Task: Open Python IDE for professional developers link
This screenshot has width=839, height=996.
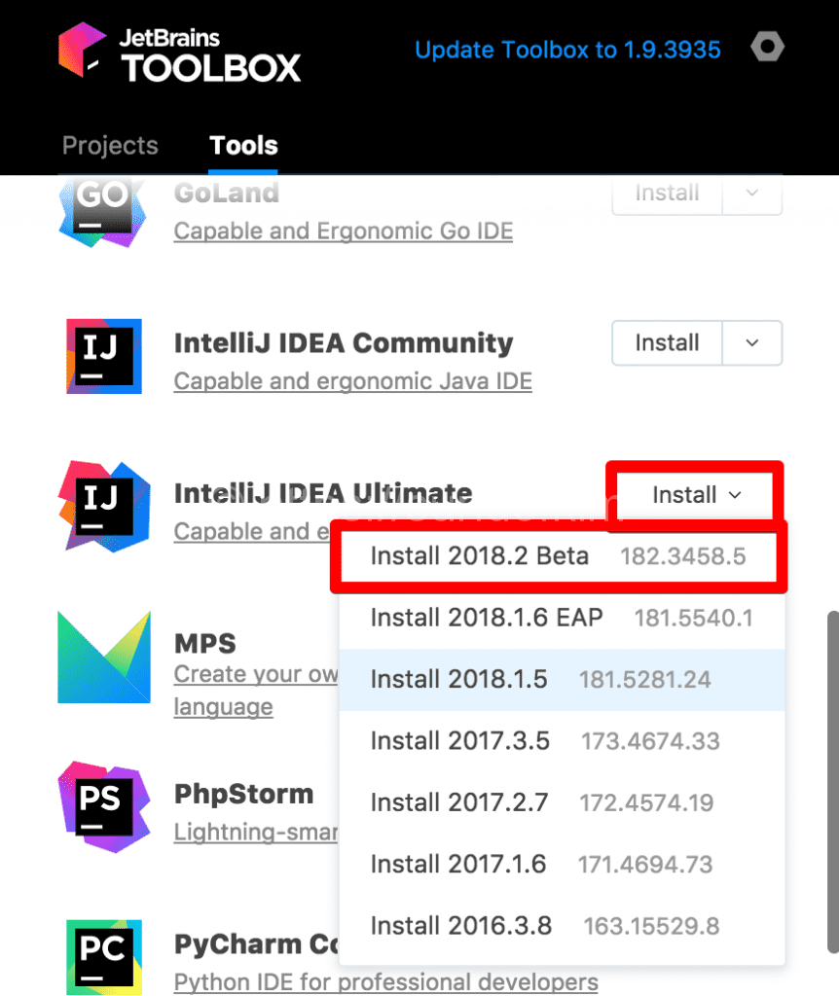Action: point(385,982)
